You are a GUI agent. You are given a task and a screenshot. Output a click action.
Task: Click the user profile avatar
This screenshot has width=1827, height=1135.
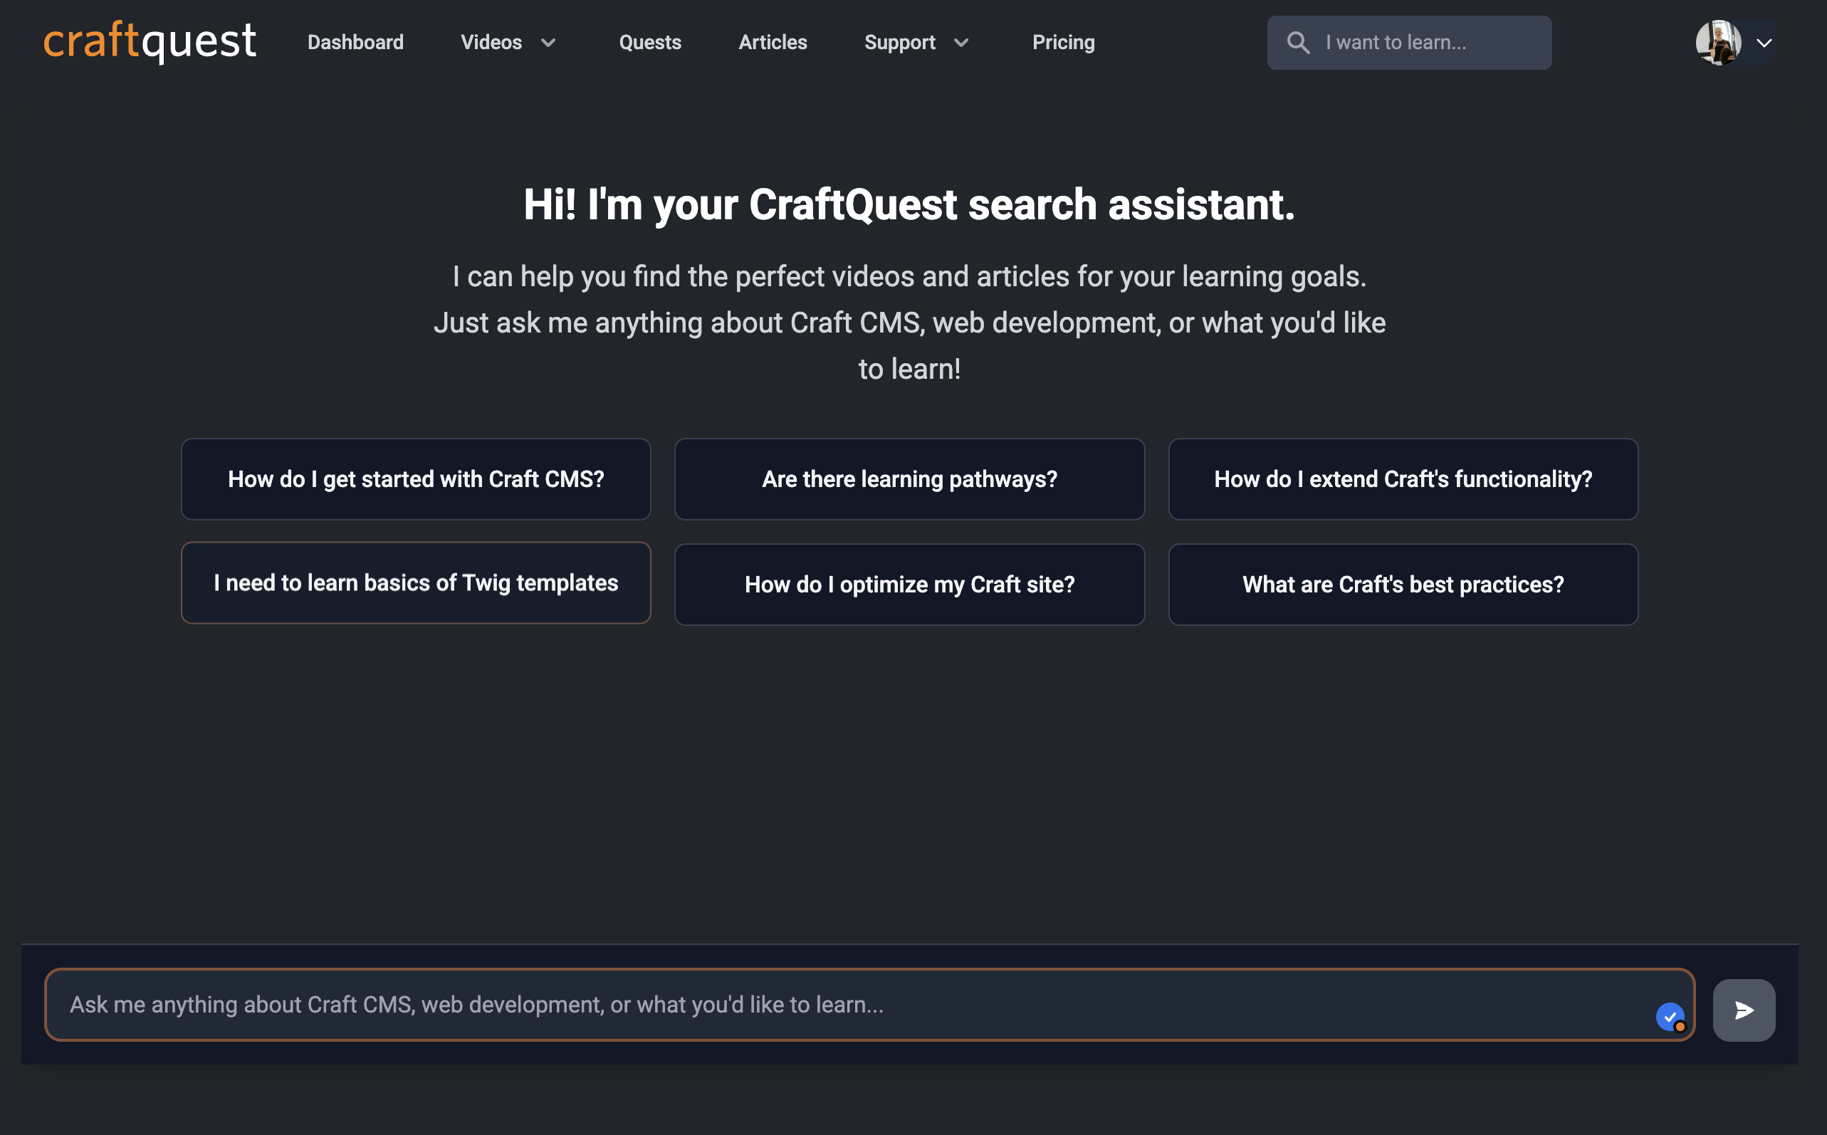tap(1718, 43)
